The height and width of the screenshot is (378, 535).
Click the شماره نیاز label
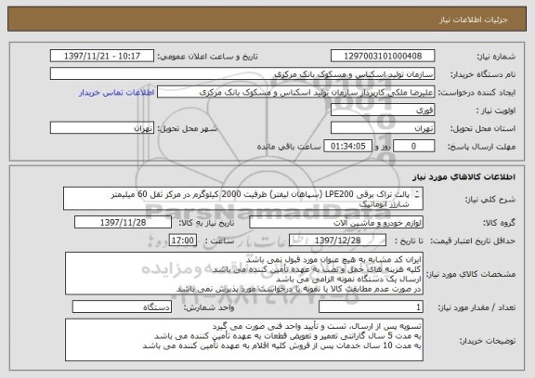[496, 57]
